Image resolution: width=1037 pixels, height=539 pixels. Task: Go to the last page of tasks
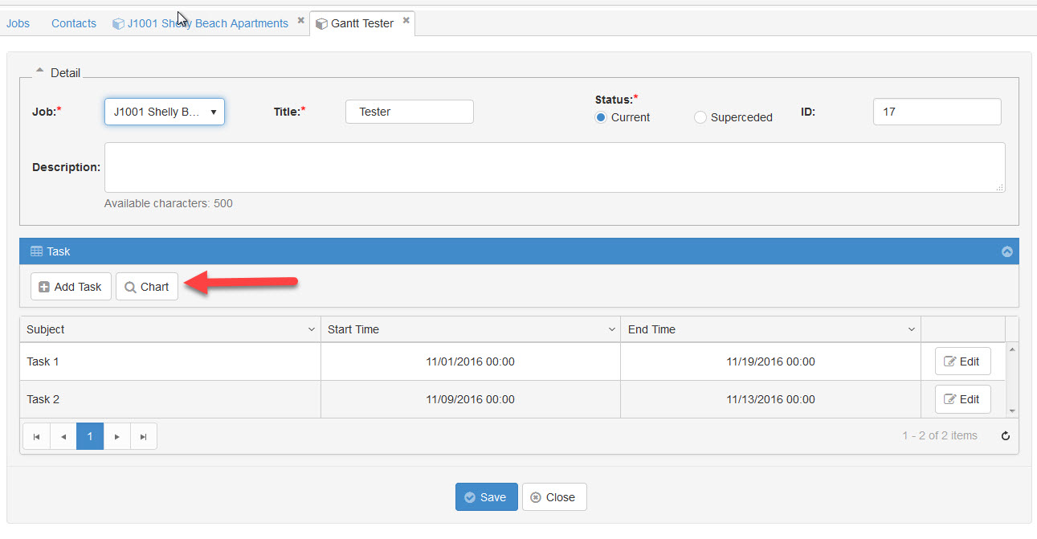tap(144, 436)
